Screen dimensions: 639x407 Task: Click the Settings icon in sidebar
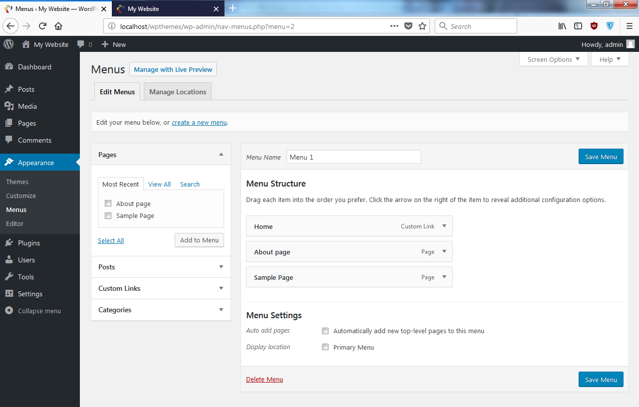click(x=9, y=294)
